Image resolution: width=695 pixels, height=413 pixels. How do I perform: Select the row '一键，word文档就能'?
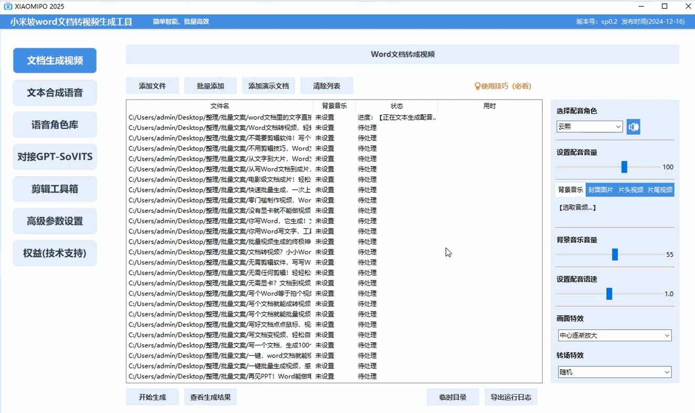pyautogui.click(x=334, y=356)
